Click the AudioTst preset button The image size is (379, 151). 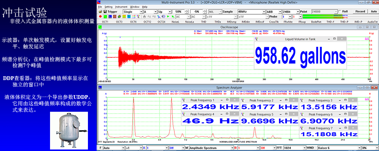372,22
